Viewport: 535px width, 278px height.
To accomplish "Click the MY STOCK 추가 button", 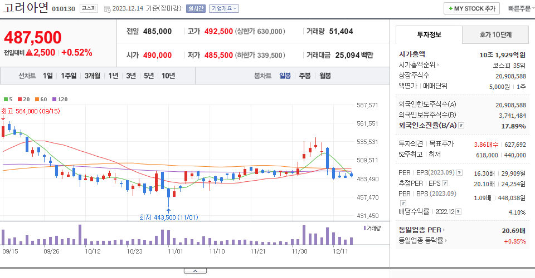I will coord(471,8).
